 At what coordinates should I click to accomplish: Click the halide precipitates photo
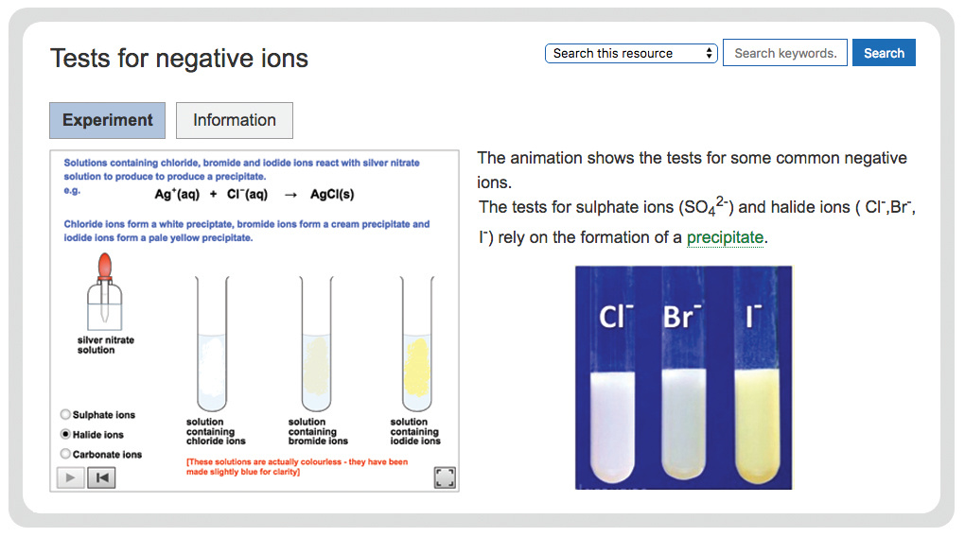(683, 377)
